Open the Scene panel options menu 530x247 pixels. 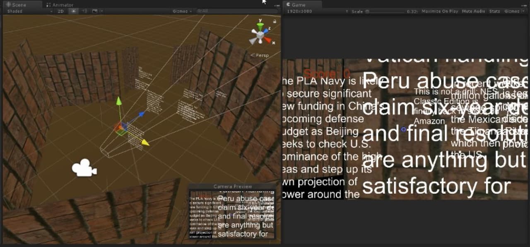tap(277, 5)
